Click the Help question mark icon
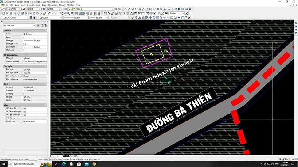The width and height of the screenshot is (298, 167). 99,13
